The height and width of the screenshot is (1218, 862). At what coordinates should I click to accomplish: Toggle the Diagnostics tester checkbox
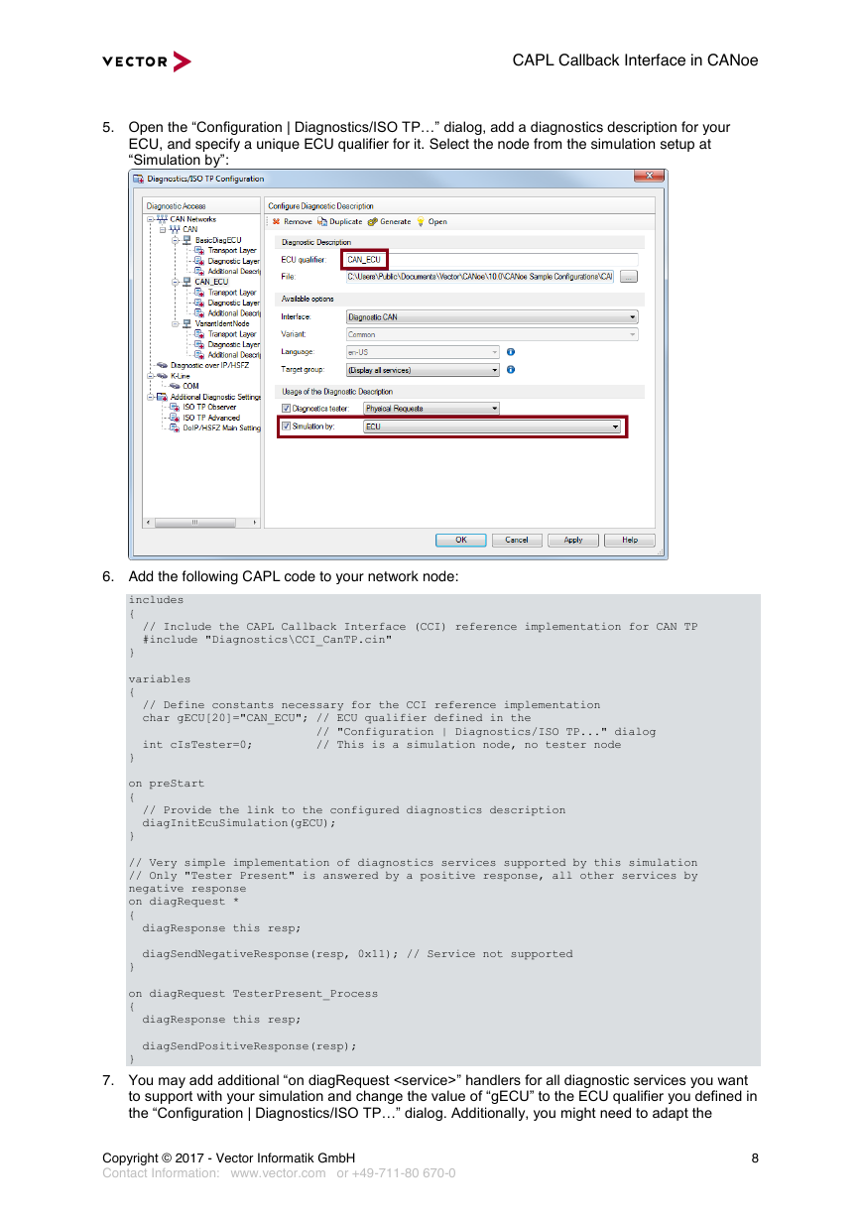(286, 408)
